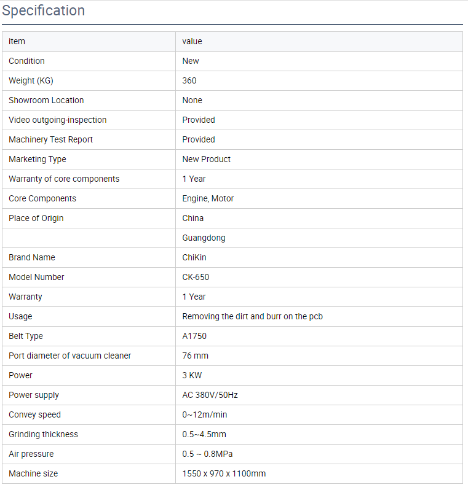Click Video outgoing-inspection label

(58, 120)
